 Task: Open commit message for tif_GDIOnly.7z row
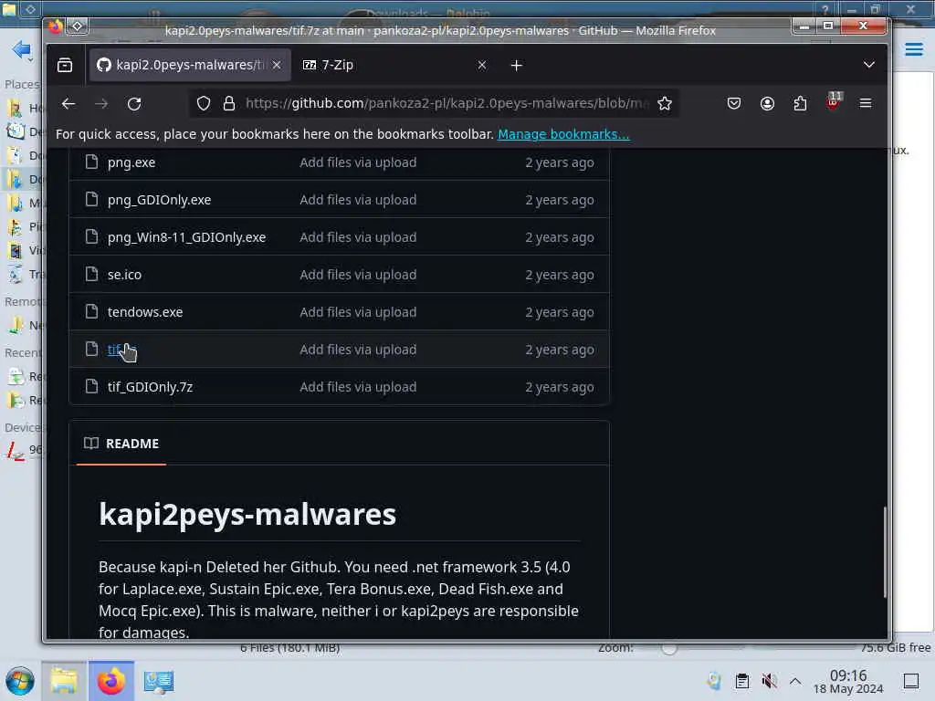click(x=358, y=387)
